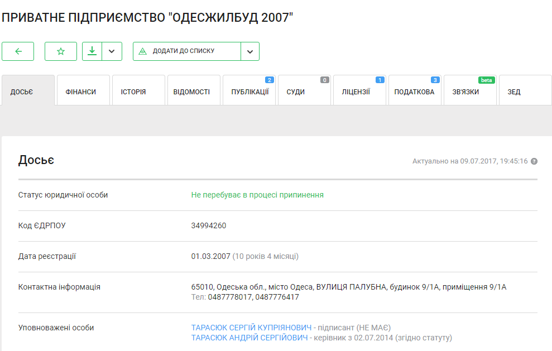552x351 pixels.
Task: Expand the download options dropdown arrow
Action: click(112, 51)
